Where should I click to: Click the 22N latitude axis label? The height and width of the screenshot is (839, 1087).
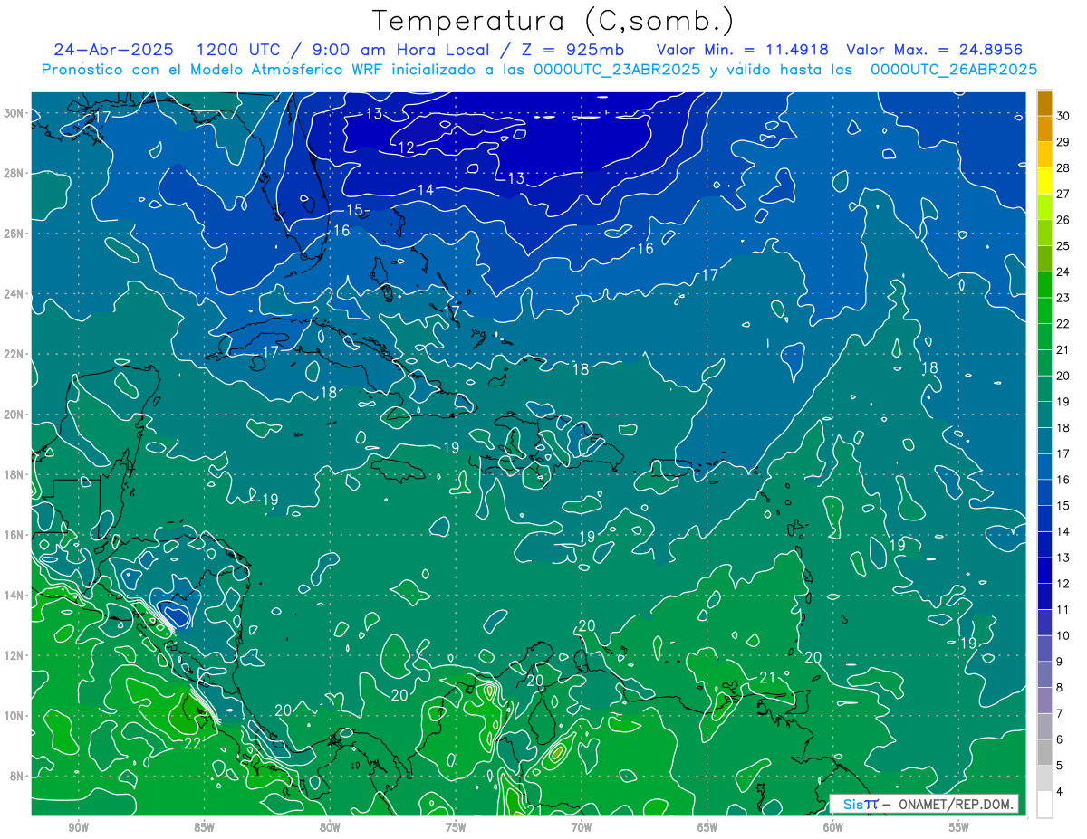pyautogui.click(x=14, y=354)
